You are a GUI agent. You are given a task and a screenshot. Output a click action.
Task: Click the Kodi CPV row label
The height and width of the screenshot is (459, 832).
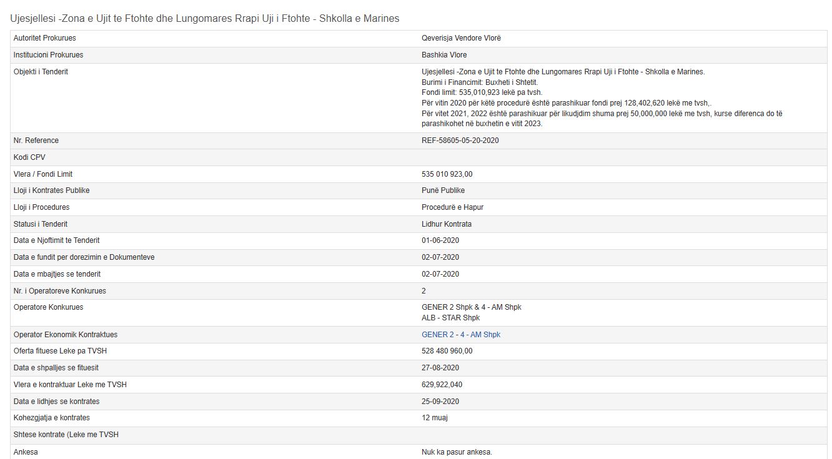coord(29,157)
